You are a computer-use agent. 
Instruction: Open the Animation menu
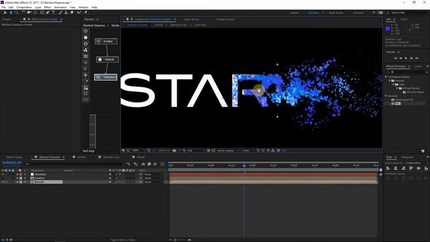pyautogui.click(x=60, y=7)
